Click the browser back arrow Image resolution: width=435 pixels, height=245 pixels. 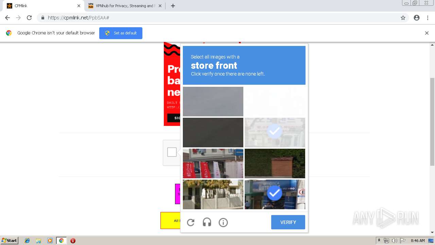click(x=7, y=18)
